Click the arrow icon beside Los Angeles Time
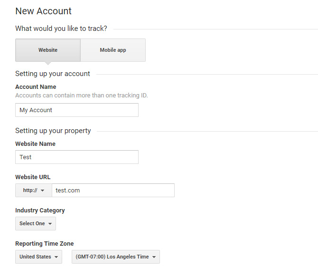This screenshot has width=318, height=268. point(154,257)
